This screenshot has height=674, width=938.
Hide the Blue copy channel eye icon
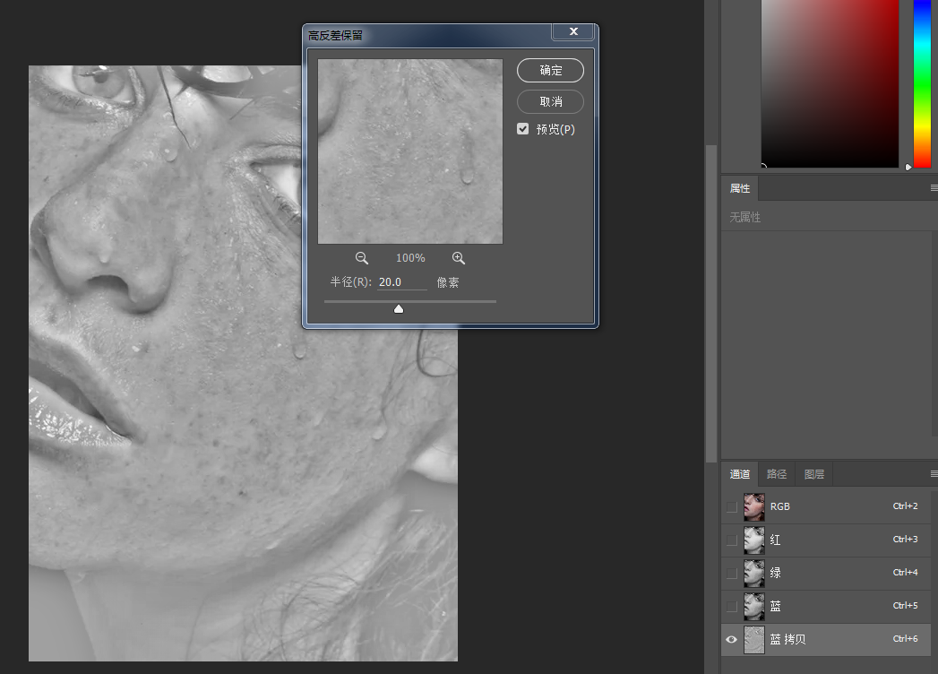click(731, 639)
